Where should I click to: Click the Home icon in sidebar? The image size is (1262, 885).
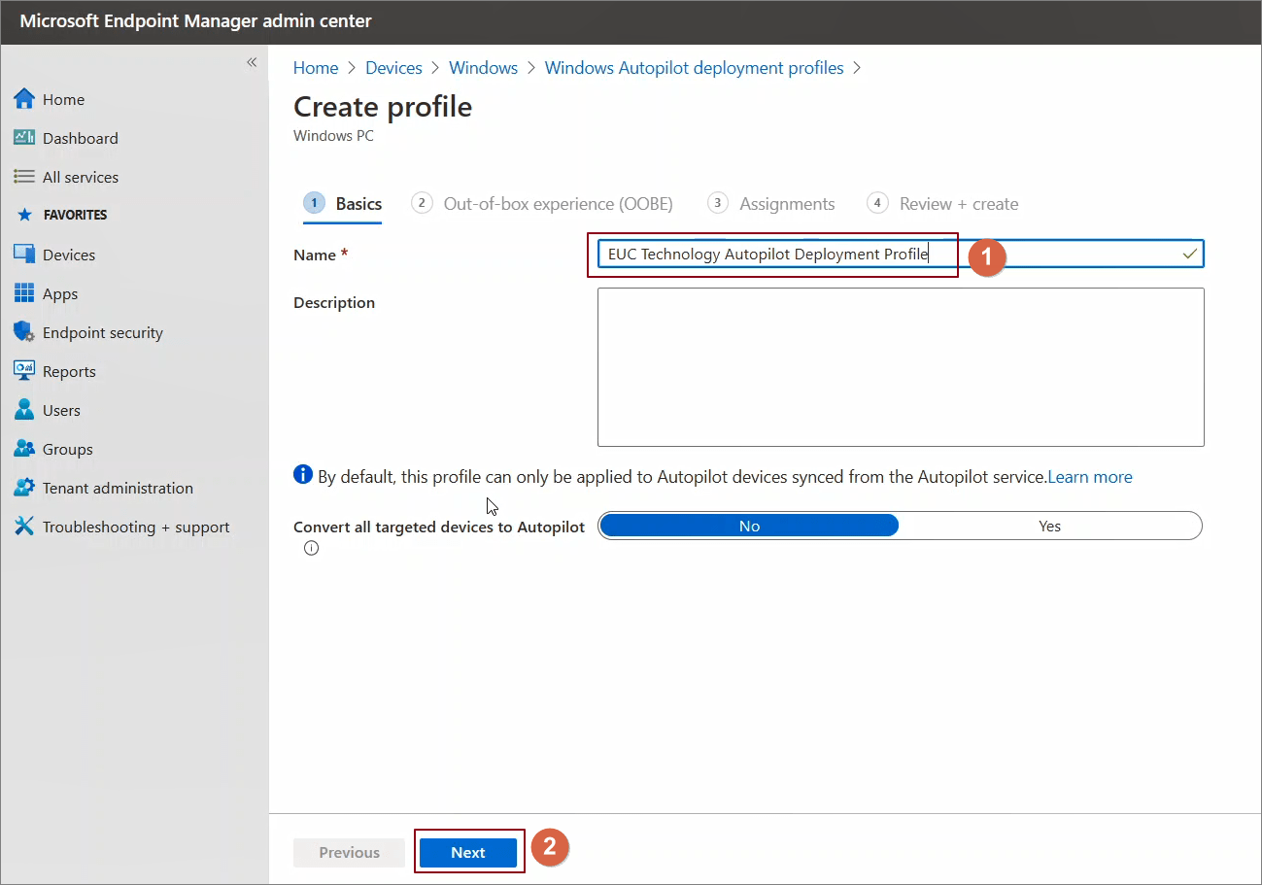[x=24, y=99]
